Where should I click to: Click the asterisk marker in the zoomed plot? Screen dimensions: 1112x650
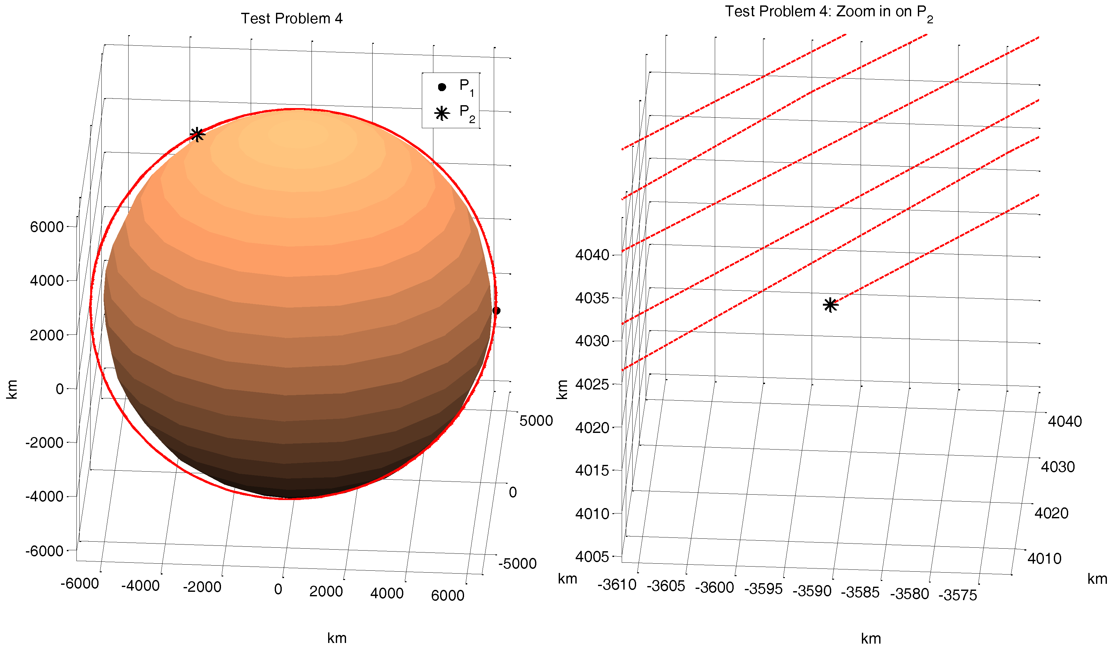[x=830, y=305]
